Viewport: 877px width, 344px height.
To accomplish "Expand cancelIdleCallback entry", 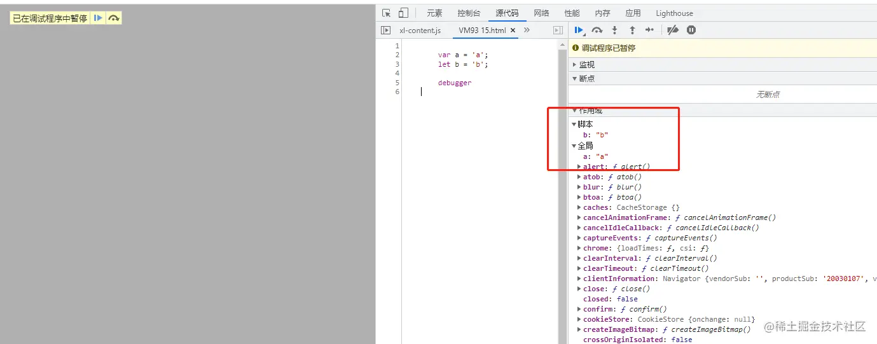I will pyautogui.click(x=579, y=228).
